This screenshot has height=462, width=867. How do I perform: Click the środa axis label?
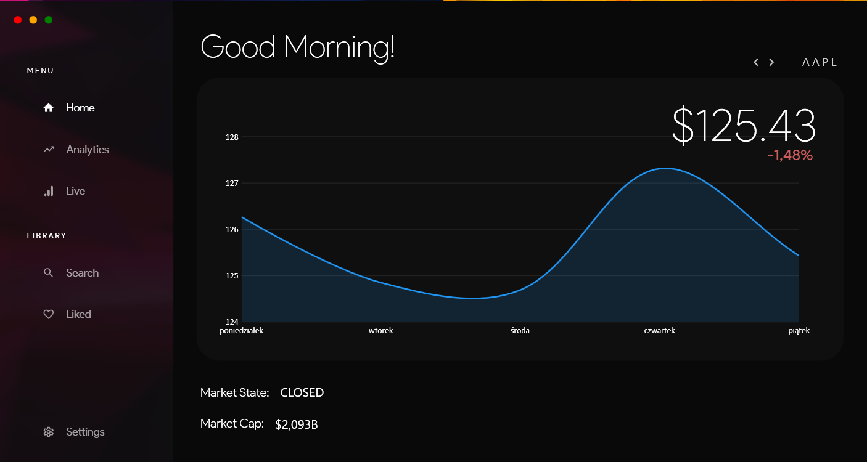(x=520, y=331)
